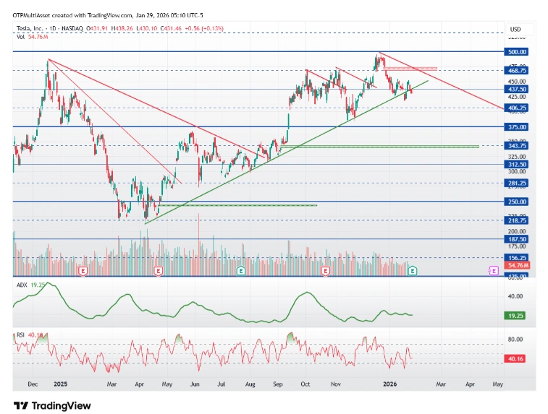Select the 250.00 price level label
The width and height of the screenshot is (548, 414).
coord(518,202)
